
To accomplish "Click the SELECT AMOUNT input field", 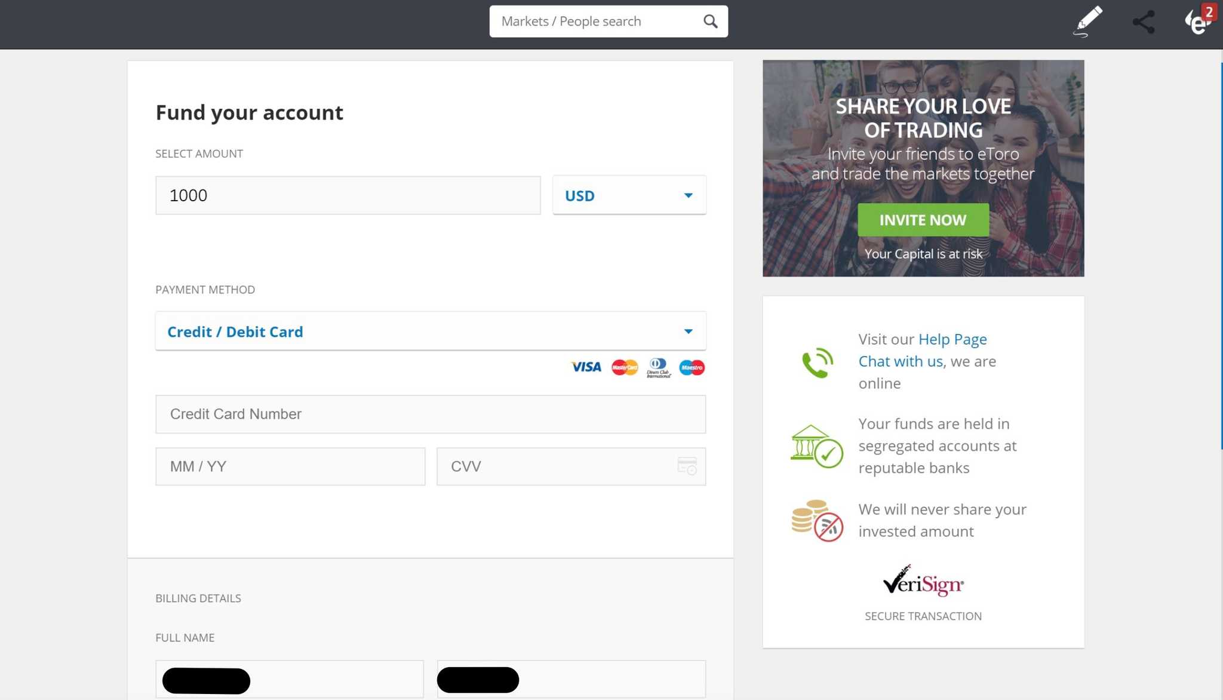I will (x=347, y=195).
